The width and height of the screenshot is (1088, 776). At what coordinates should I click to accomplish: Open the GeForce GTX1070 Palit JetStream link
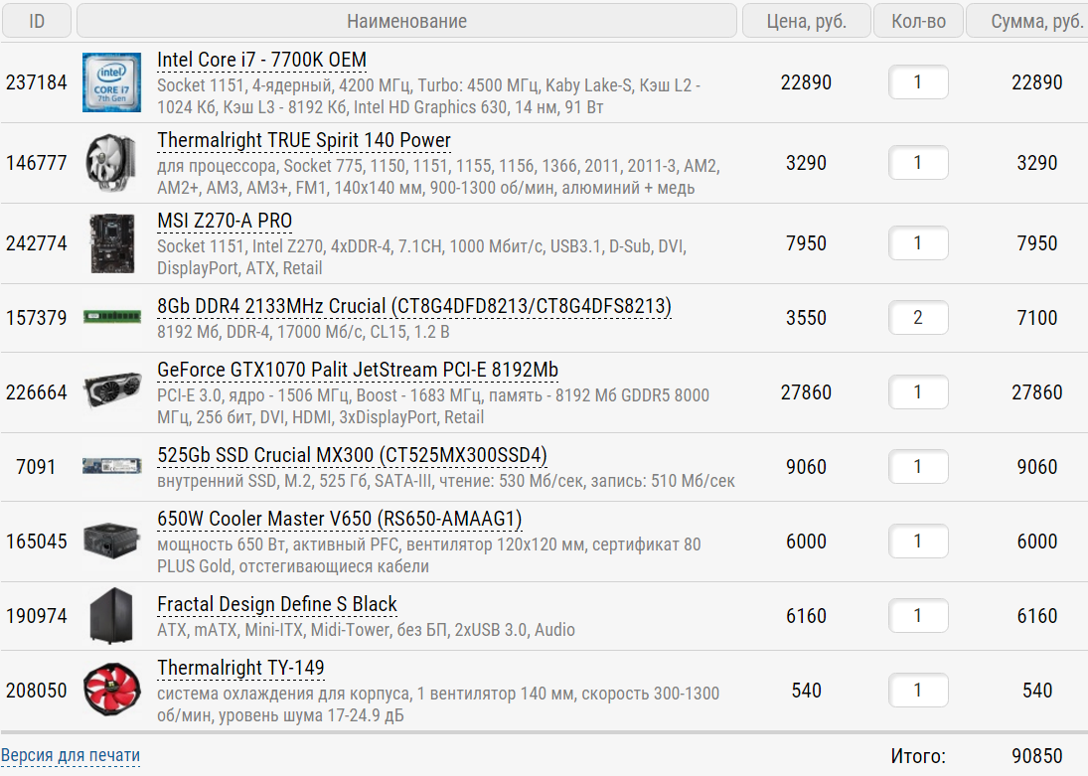tap(358, 371)
